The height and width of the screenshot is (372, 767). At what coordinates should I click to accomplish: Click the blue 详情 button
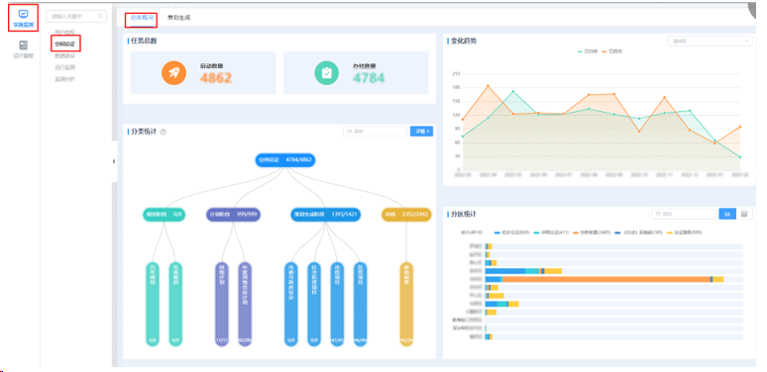coord(421,132)
